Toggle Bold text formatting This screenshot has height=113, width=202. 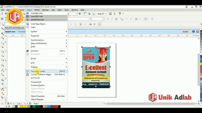pos(108,19)
